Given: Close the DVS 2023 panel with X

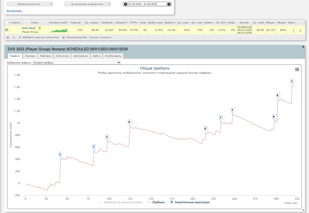Looking at the screenshot, I should point(303,47).
